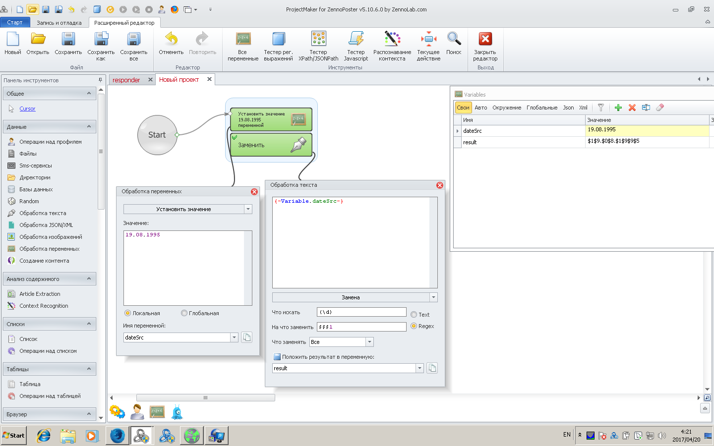Click the 'Что искать' regex input field
This screenshot has width=714, height=446.
[x=361, y=312]
